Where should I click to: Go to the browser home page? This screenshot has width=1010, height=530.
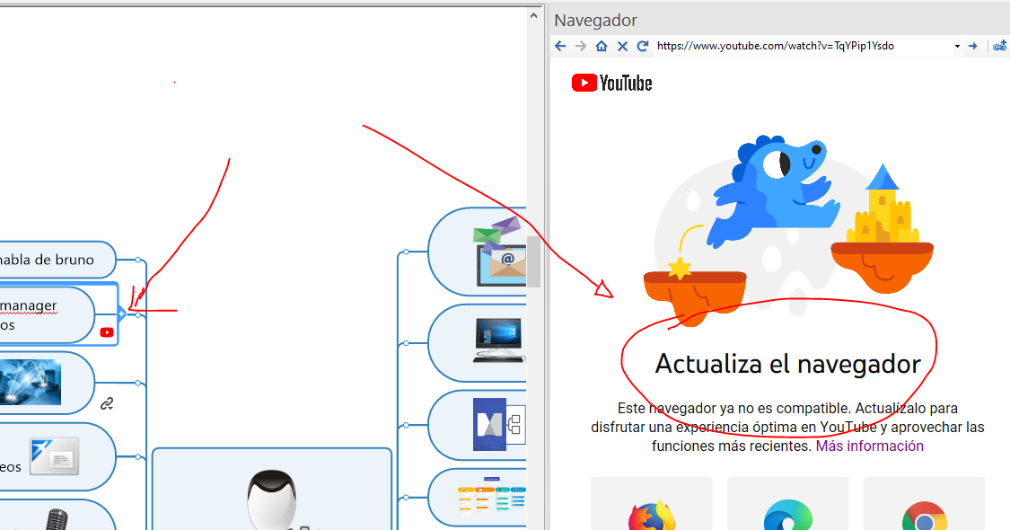tap(602, 46)
